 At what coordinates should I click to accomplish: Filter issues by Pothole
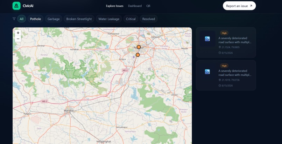(35, 19)
